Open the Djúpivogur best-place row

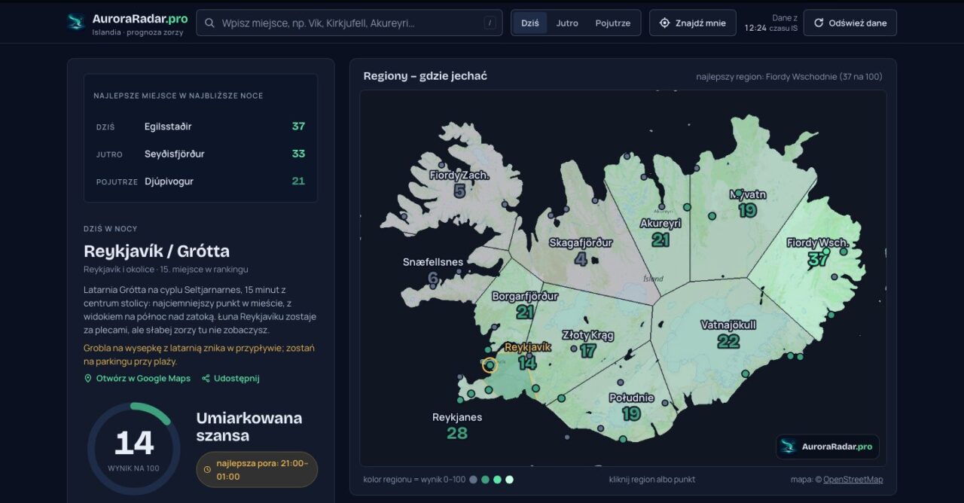[x=200, y=181]
